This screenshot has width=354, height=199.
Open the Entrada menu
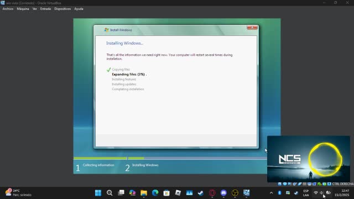pos(45,9)
